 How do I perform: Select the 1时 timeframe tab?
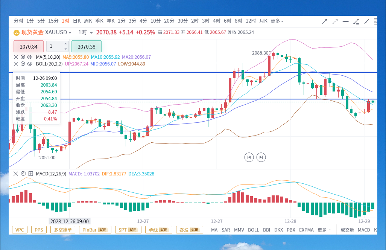tap(65, 21)
